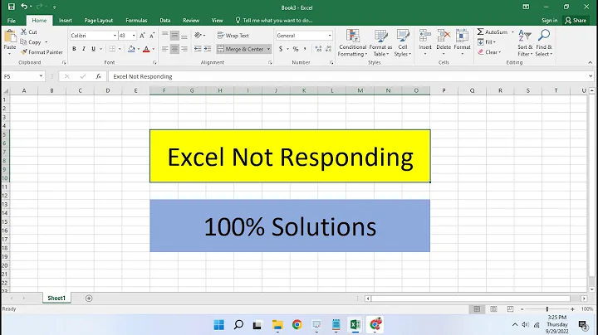Increase font size with the large A icon
This screenshot has width=598, height=335.
pyautogui.click(x=142, y=36)
